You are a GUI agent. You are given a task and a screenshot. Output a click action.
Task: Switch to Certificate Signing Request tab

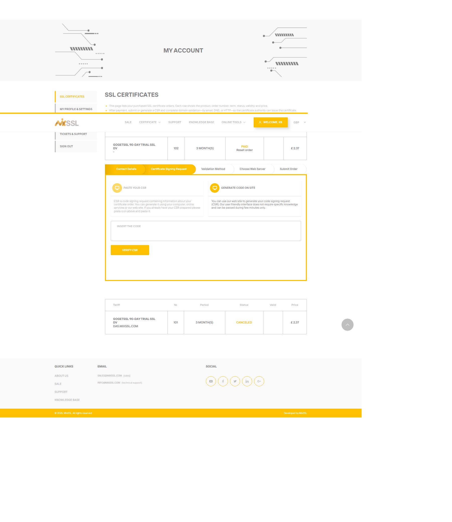coord(169,169)
